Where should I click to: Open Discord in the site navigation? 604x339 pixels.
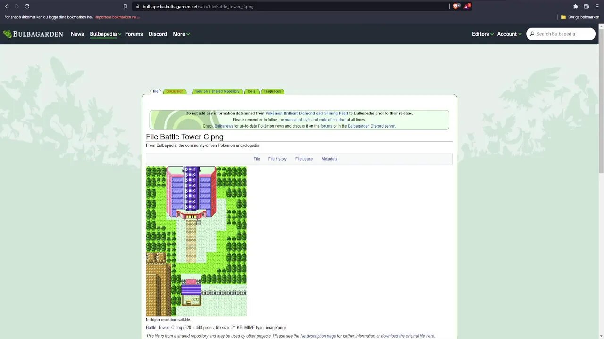pyautogui.click(x=158, y=34)
